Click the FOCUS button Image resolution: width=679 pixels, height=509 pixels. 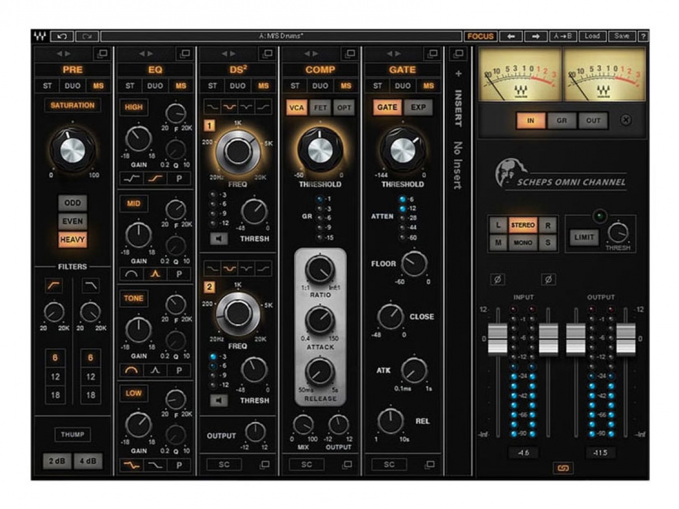[480, 36]
